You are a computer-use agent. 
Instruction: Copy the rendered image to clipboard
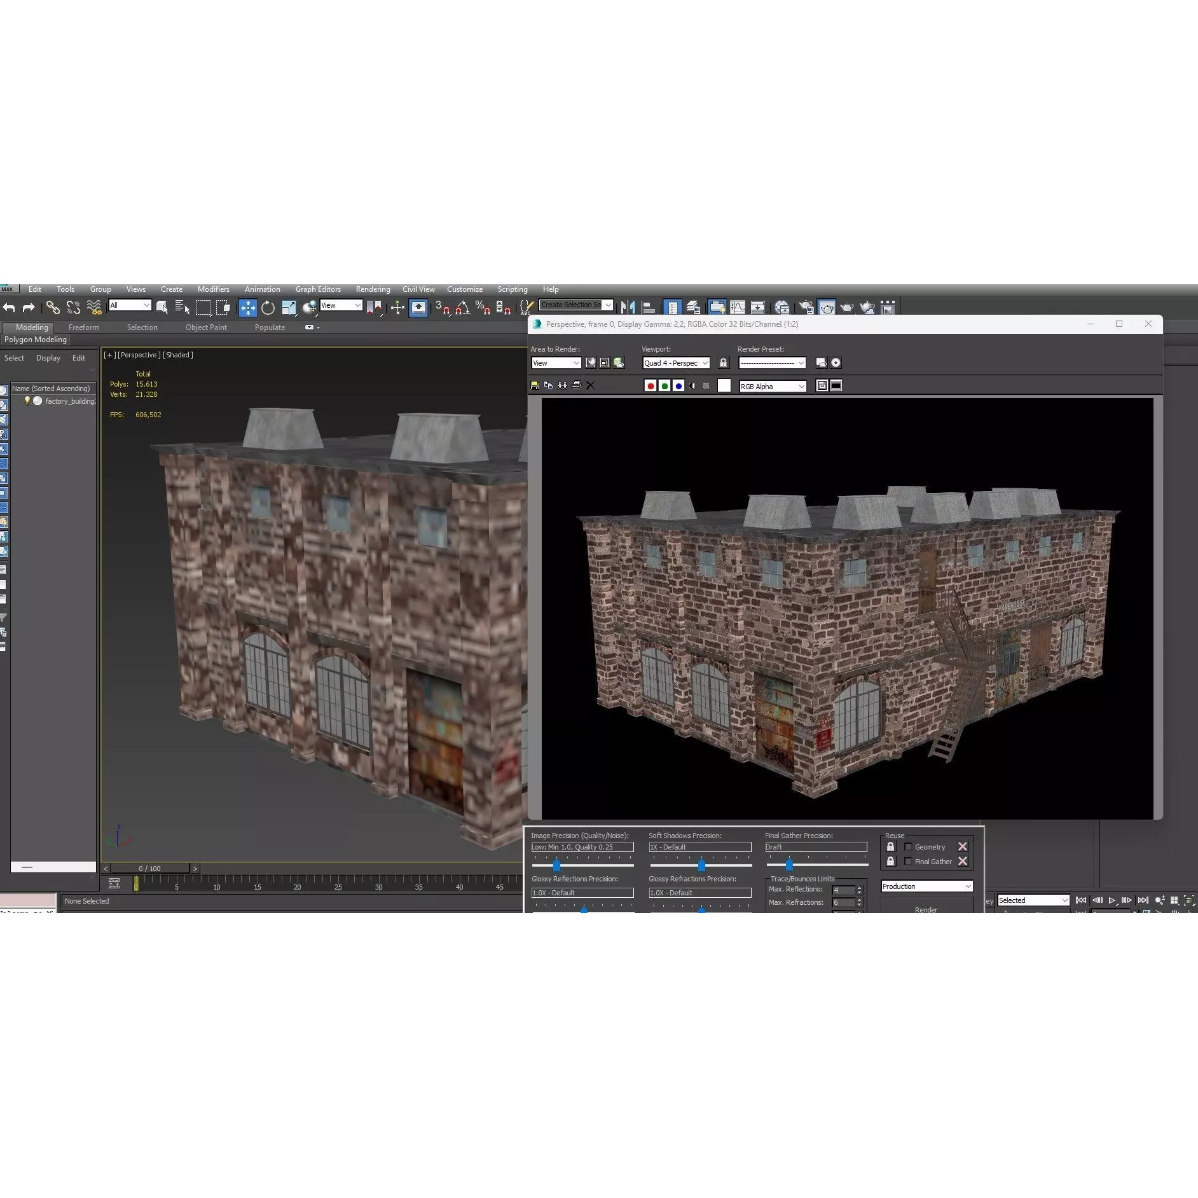point(548,385)
